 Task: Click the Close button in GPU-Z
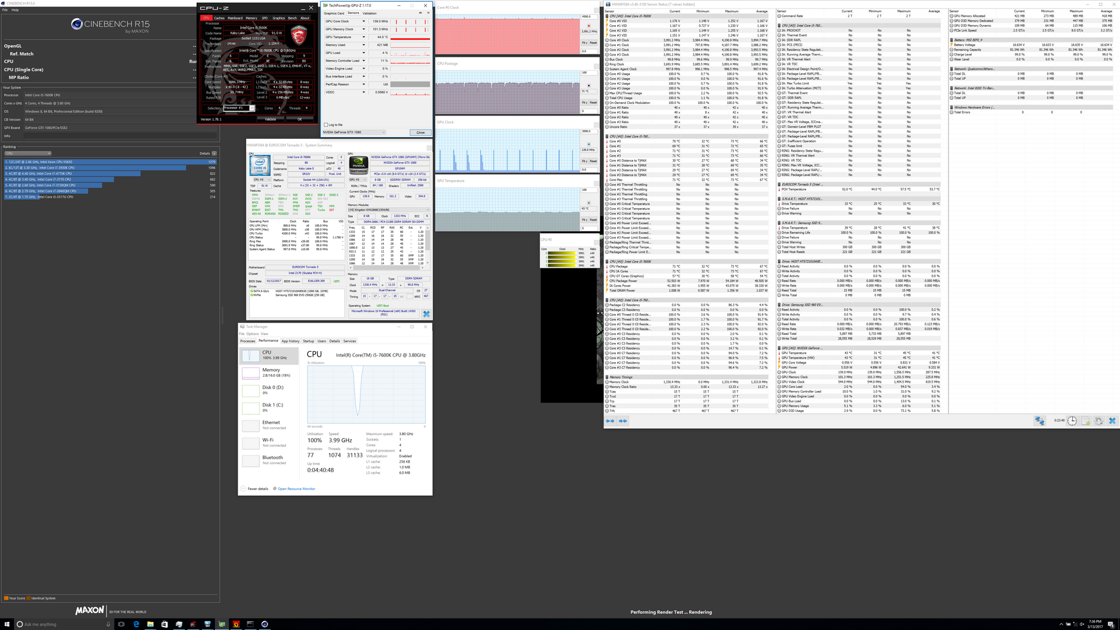[421, 132]
